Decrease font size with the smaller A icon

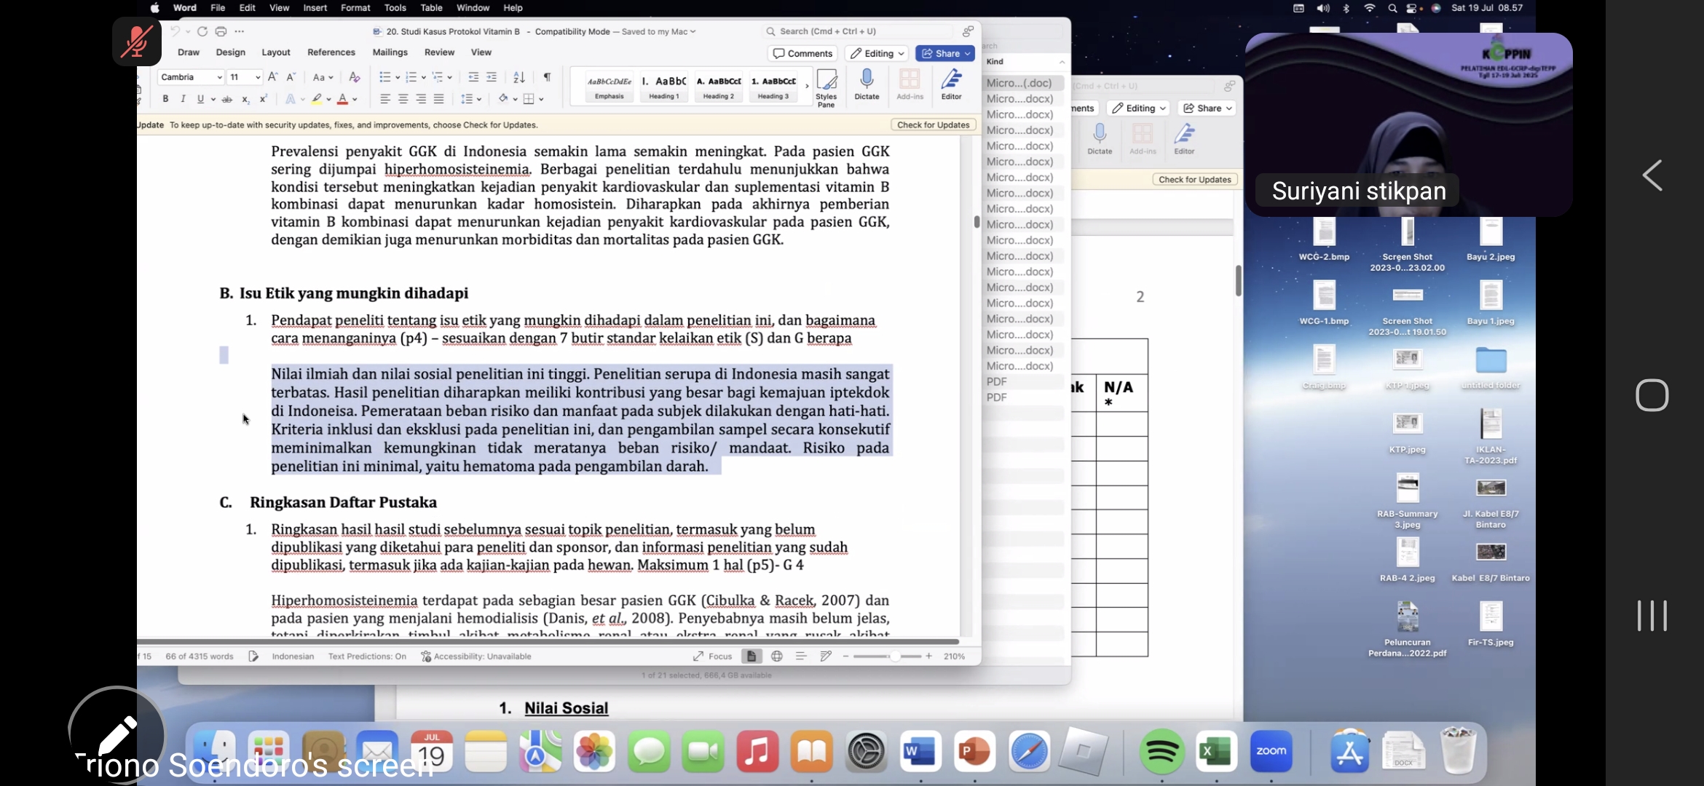coord(291,77)
